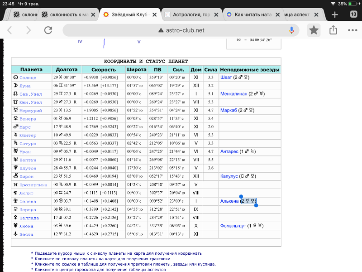
Task: Close the склонность к ма tab
Action: [x=93, y=15]
